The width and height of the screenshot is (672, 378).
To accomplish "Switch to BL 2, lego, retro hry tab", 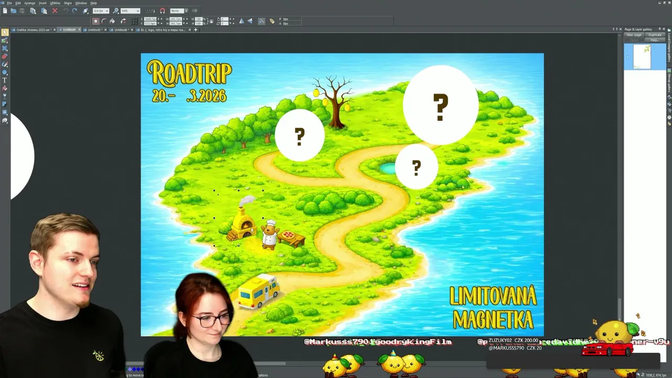I will pos(163,30).
